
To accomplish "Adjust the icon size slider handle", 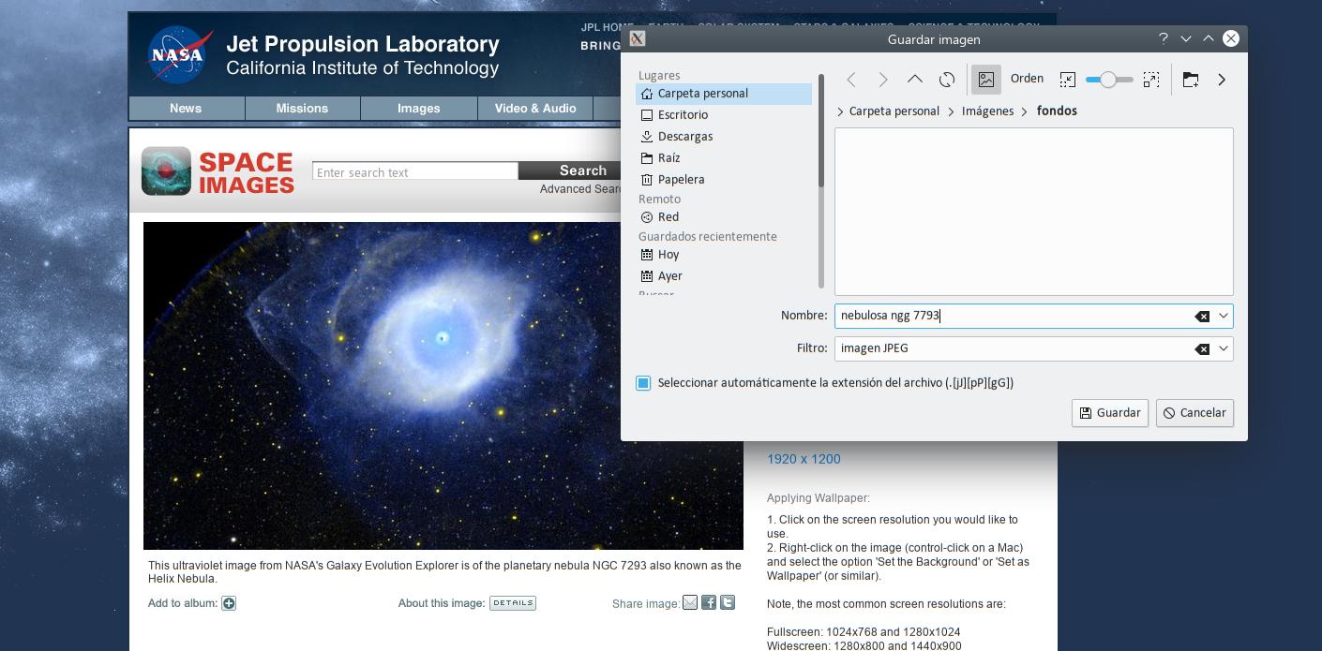I will (x=1108, y=80).
